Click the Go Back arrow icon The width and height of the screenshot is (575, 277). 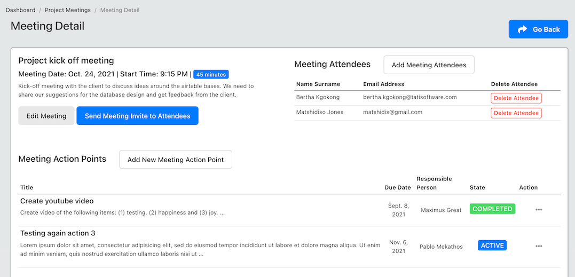point(522,29)
